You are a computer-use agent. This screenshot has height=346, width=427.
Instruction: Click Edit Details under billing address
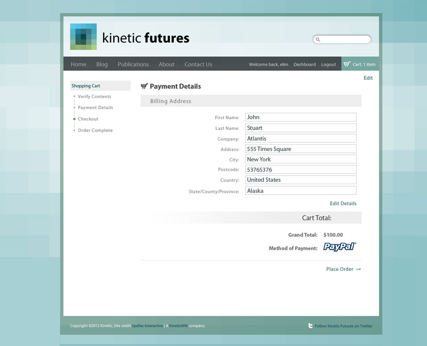click(343, 203)
